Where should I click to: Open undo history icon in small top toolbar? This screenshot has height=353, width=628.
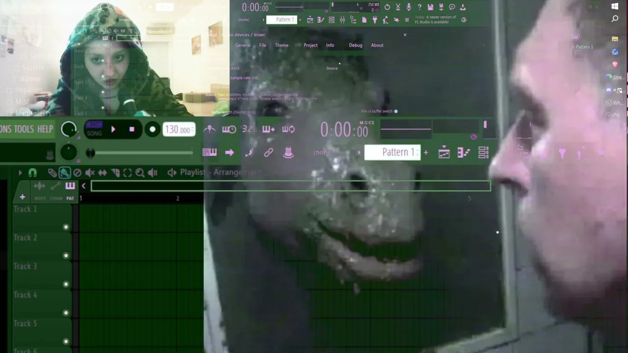click(387, 7)
